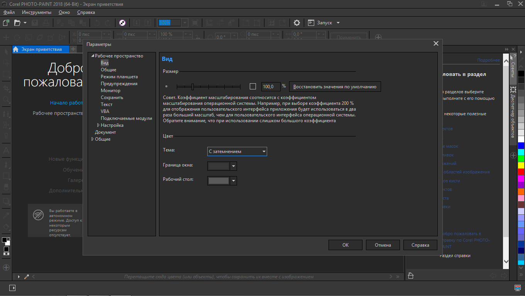Pick the red swatch in color palette
This screenshot has width=525, height=296.
coord(521,172)
